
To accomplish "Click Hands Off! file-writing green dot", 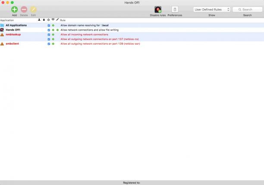I will click(x=57, y=30).
